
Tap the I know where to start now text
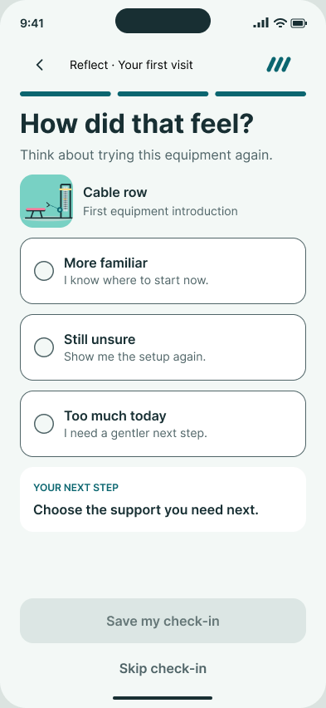[136, 280]
